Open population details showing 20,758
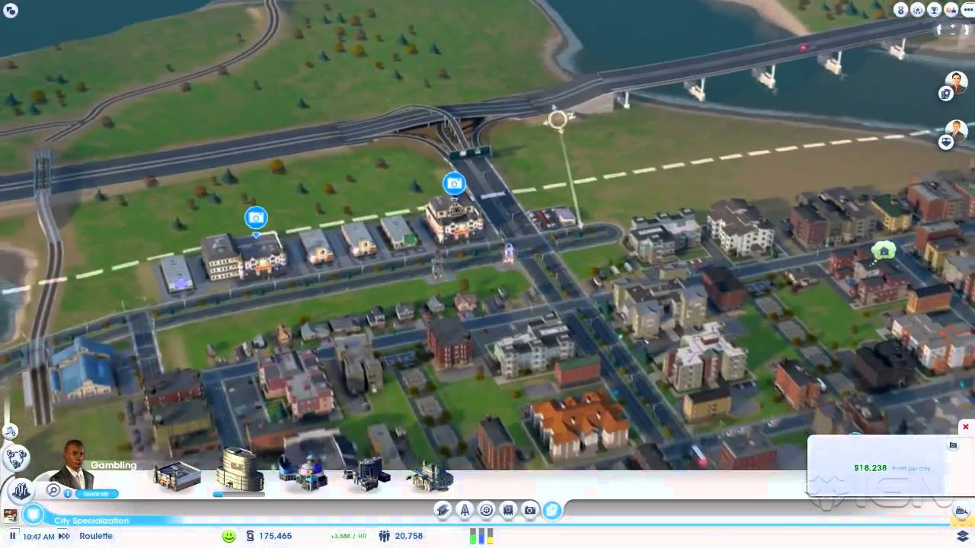 pyautogui.click(x=400, y=536)
